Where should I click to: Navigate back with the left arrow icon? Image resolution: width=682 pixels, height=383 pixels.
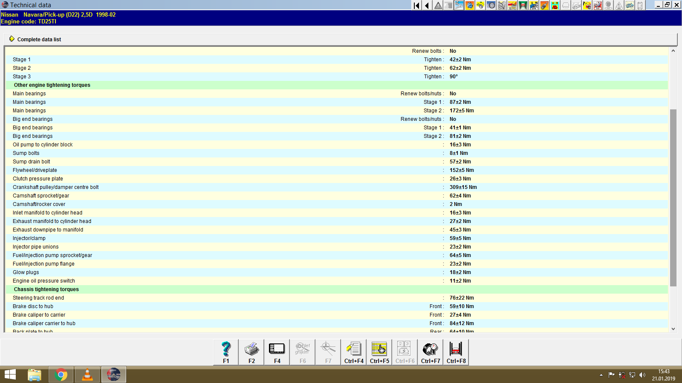pyautogui.click(x=426, y=6)
